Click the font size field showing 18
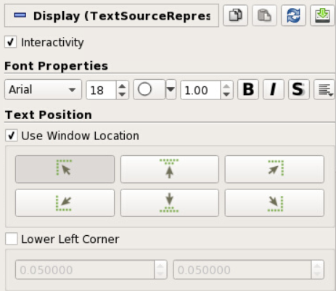 pos(101,90)
